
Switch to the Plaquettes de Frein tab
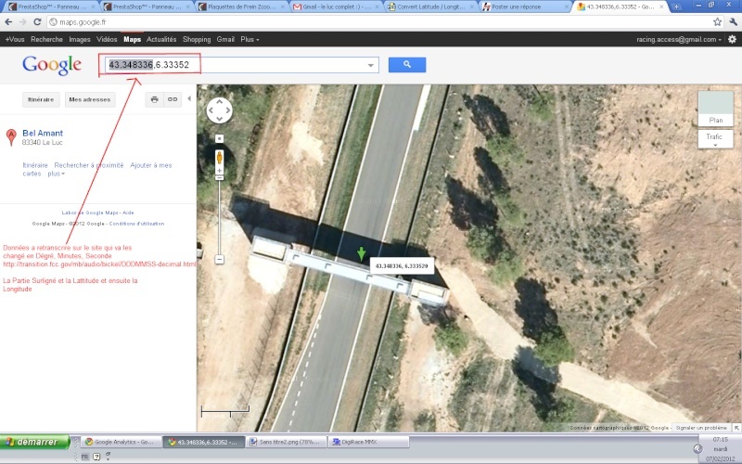pos(242,6)
